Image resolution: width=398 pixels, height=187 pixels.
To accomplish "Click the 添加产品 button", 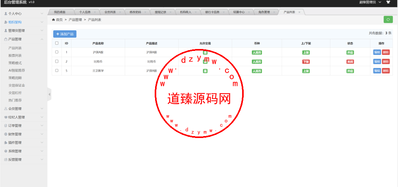I will pyautogui.click(x=65, y=34).
